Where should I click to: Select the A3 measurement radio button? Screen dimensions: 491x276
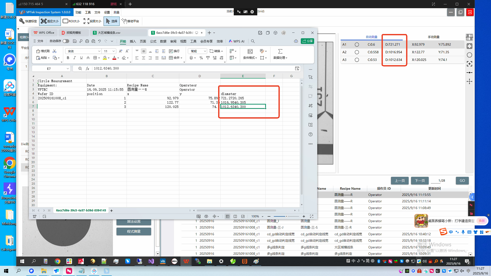(x=357, y=60)
